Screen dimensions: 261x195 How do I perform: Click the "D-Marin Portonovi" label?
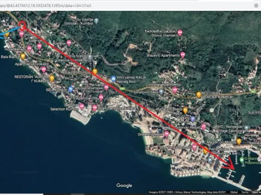click(x=253, y=161)
